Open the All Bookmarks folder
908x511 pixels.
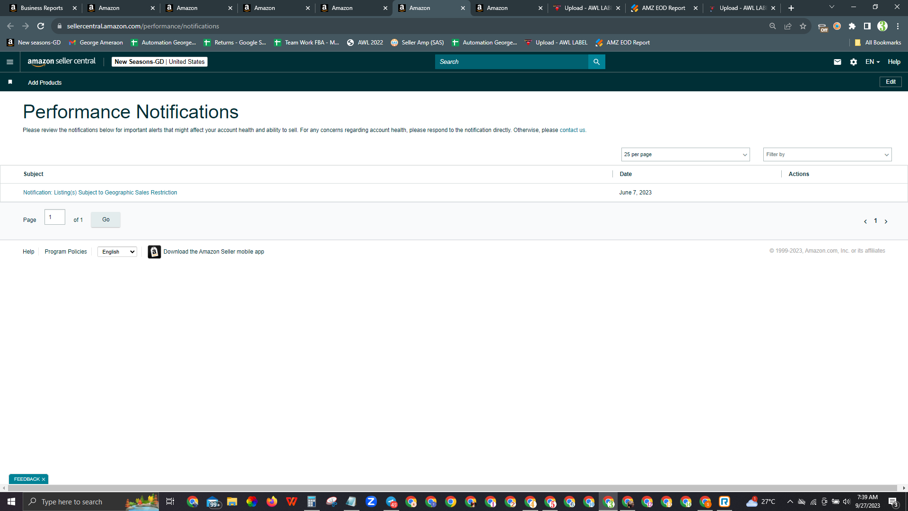(878, 43)
